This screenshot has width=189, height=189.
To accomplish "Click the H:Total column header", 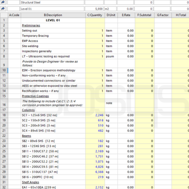I will click(180, 15).
